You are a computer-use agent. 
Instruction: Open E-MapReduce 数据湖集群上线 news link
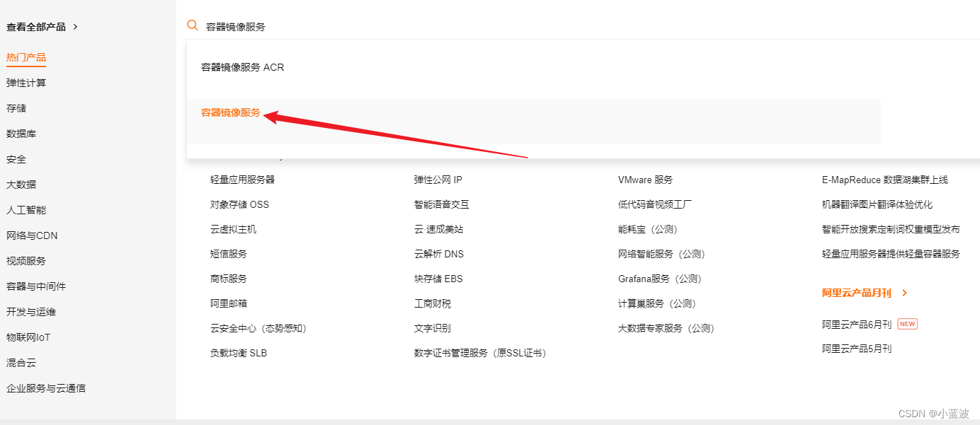click(x=885, y=180)
